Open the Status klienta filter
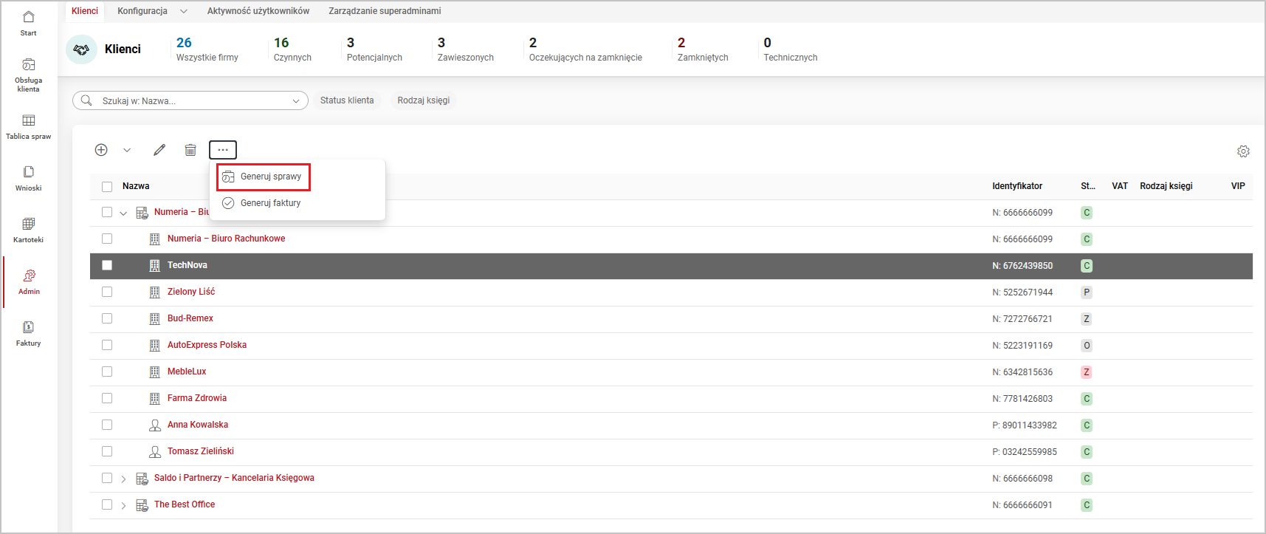1266x534 pixels. pos(347,100)
